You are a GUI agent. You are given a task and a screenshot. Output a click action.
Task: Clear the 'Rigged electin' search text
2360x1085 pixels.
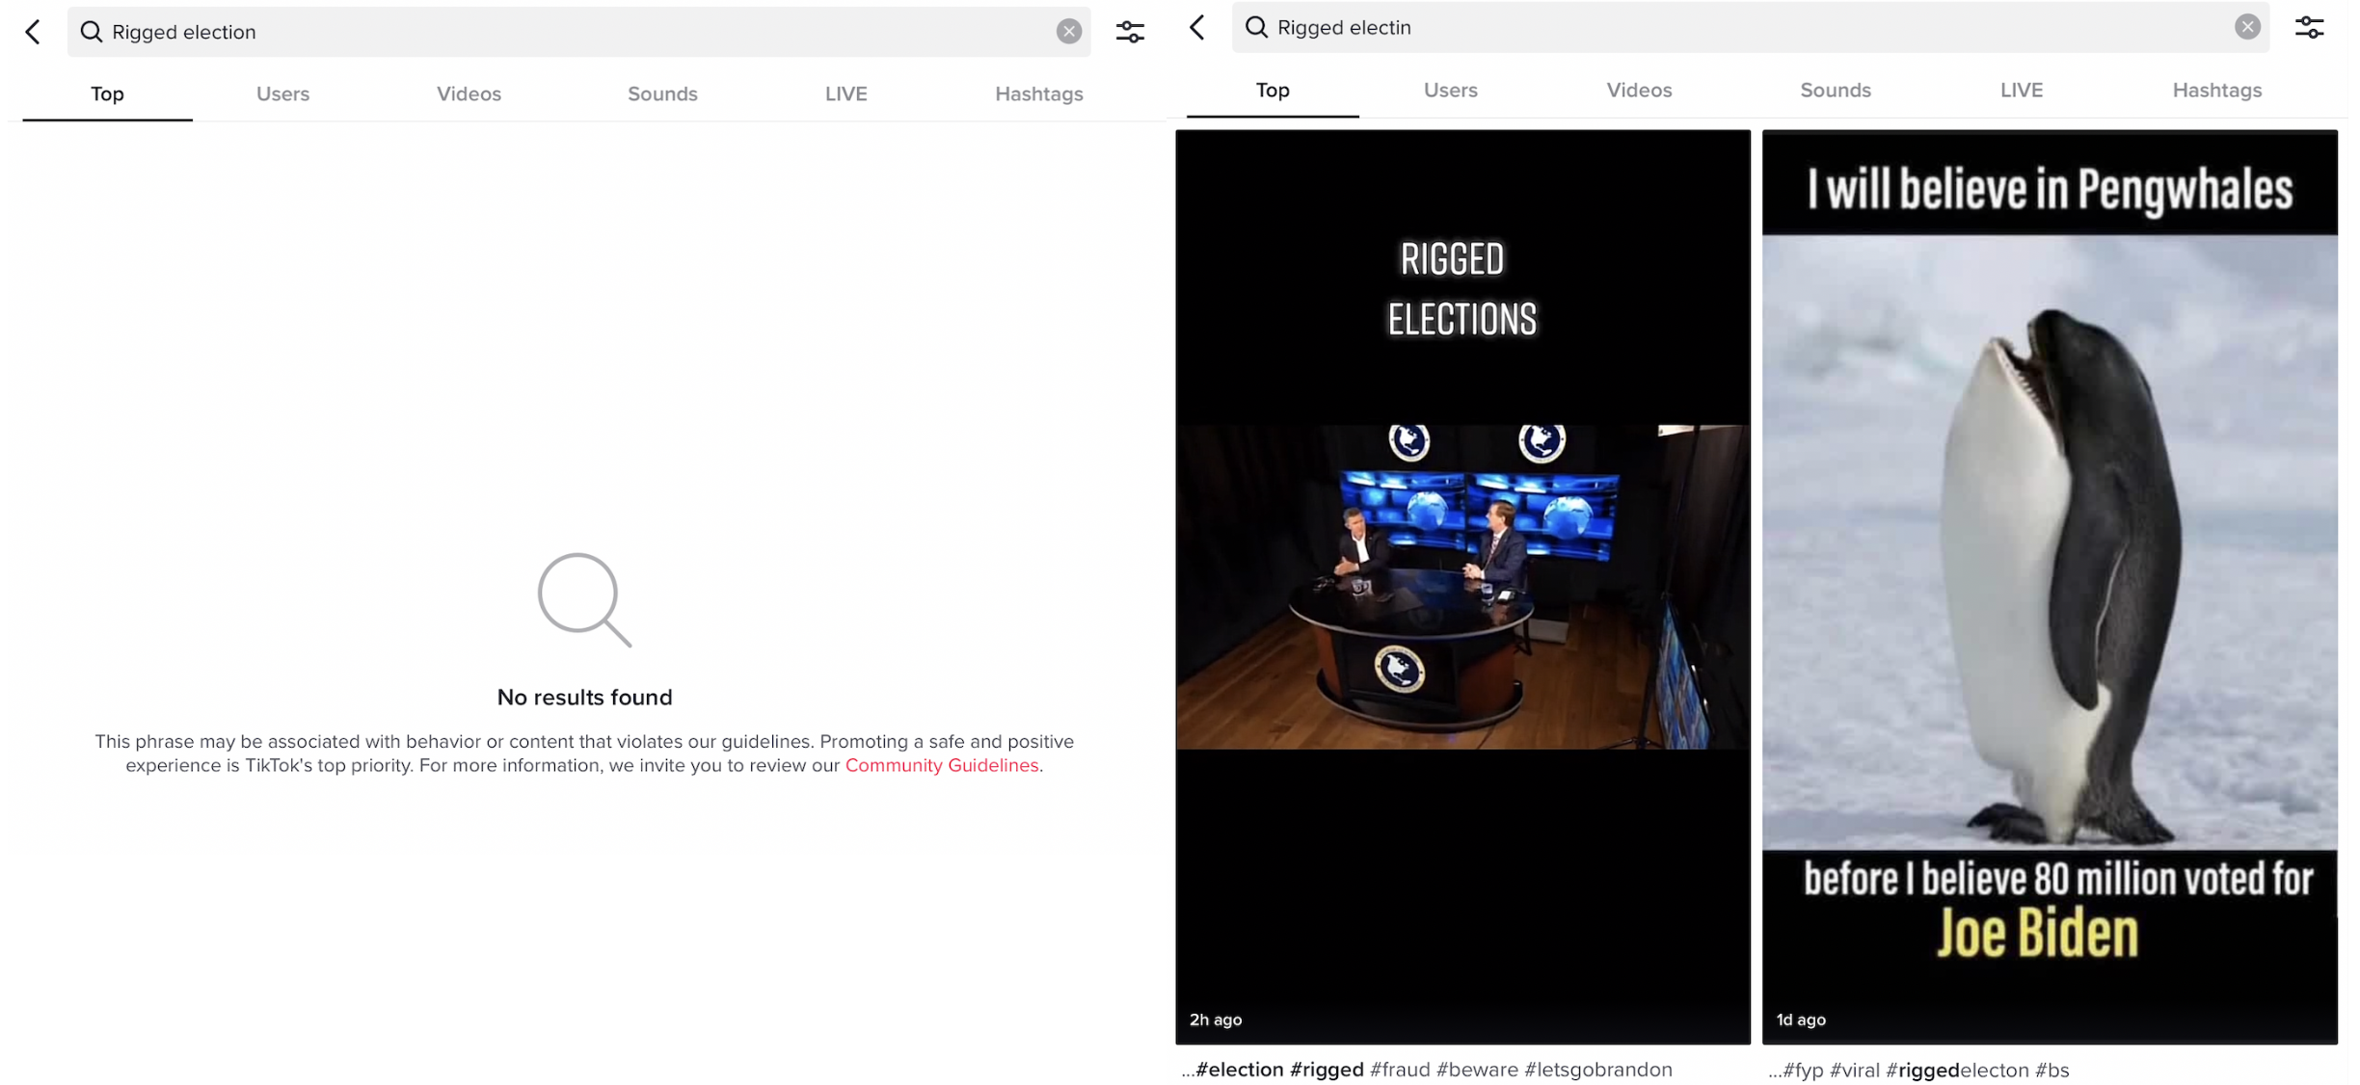pos(2246,27)
